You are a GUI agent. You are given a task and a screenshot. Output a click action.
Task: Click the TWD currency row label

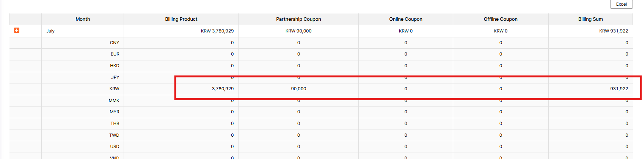point(114,135)
